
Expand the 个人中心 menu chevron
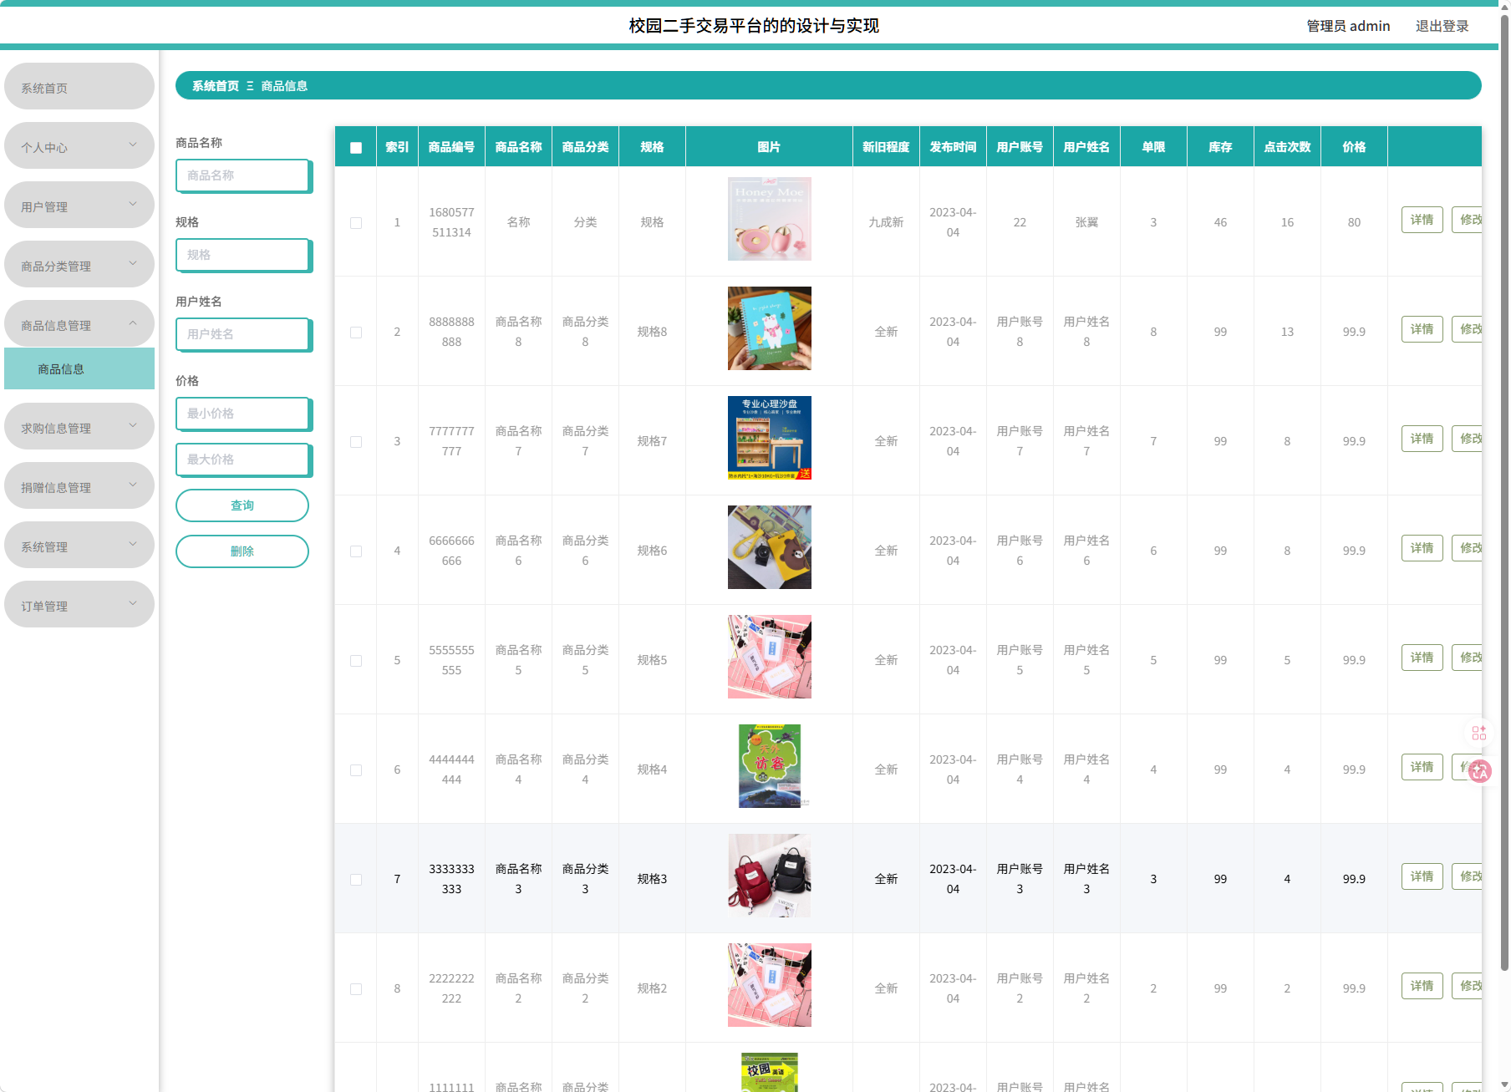click(133, 145)
